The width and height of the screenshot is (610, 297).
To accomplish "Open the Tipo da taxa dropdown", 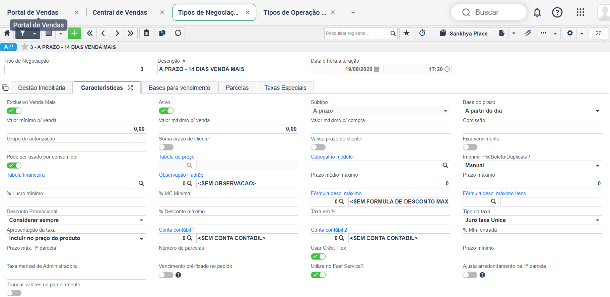I will 532,220.
